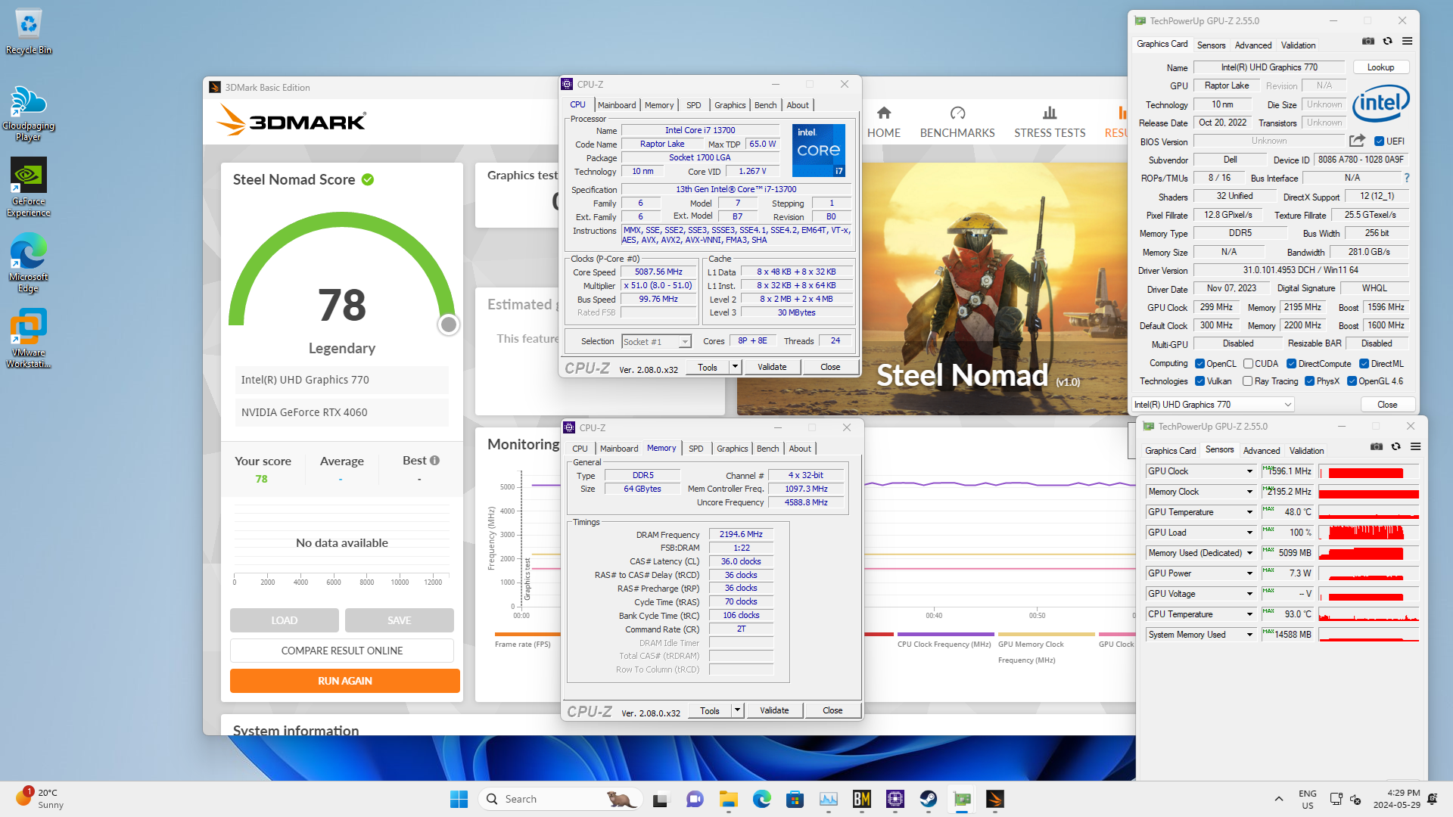
Task: Click the score gauge knob in 3DMark
Action: point(449,325)
